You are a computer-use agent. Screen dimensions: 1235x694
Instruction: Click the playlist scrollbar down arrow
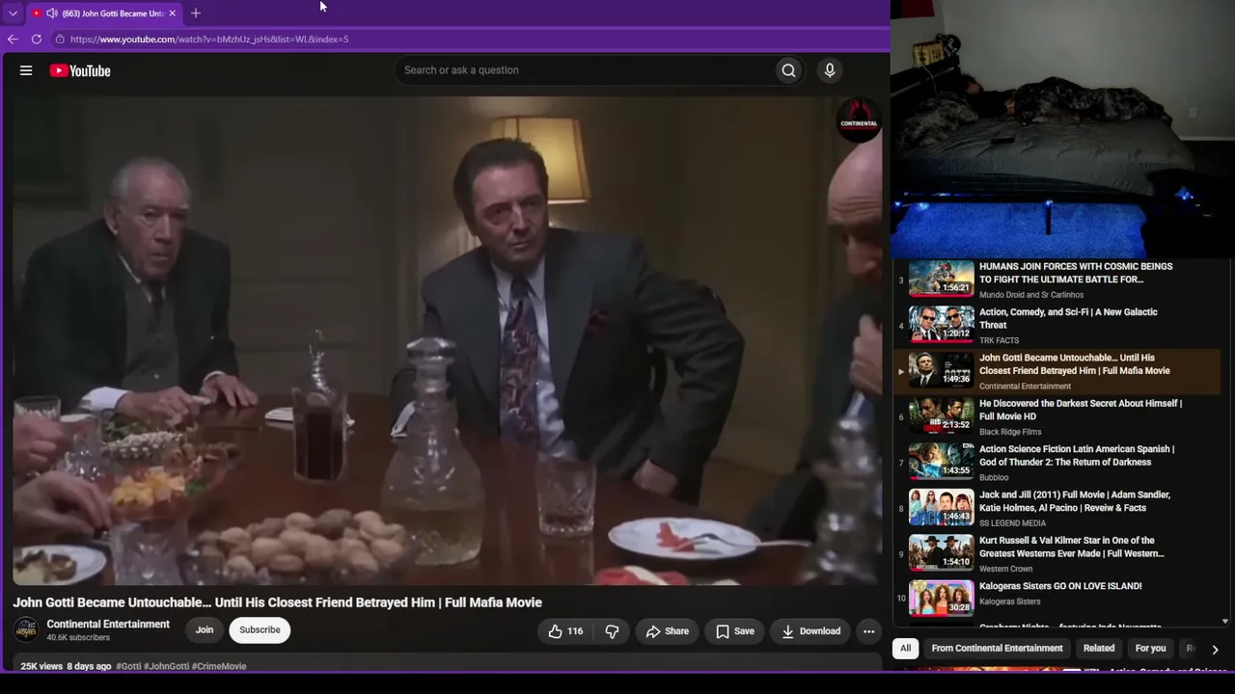click(1225, 622)
